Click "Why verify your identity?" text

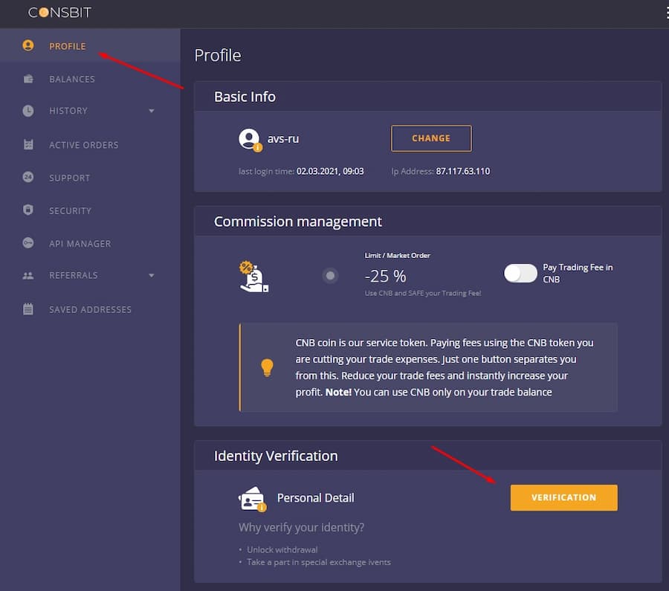pos(301,527)
